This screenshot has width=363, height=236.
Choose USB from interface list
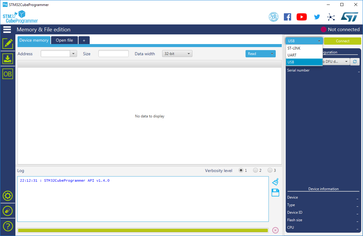coord(304,62)
